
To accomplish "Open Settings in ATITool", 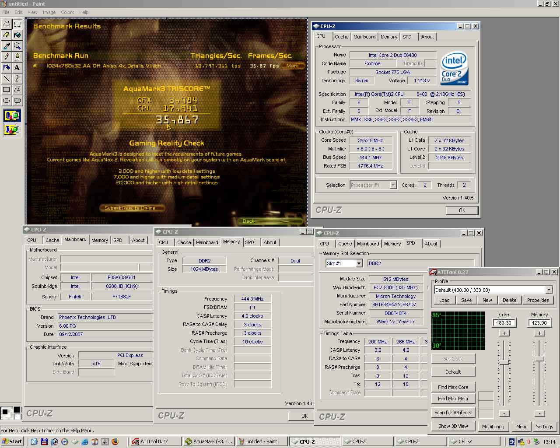I will (544, 427).
